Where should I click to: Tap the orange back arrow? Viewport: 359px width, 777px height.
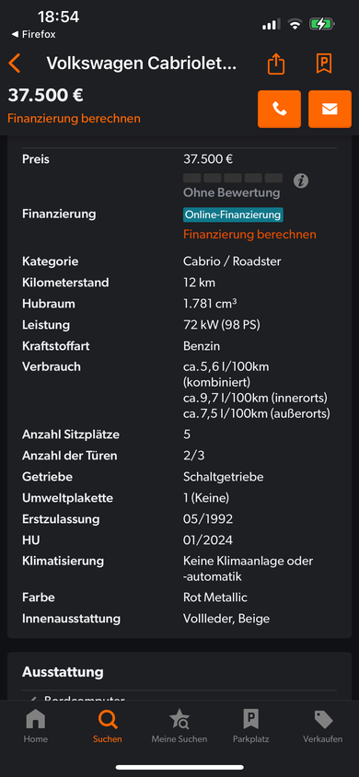[x=15, y=64]
